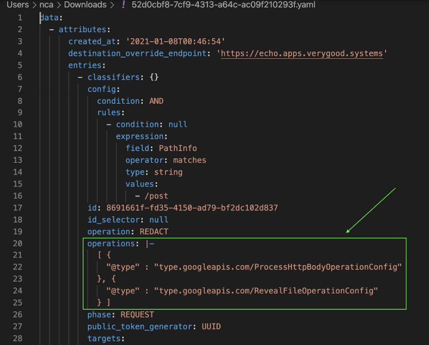This screenshot has width=429, height=345.
Task: Click 'condition: null' on line 10
Action: click(152, 124)
